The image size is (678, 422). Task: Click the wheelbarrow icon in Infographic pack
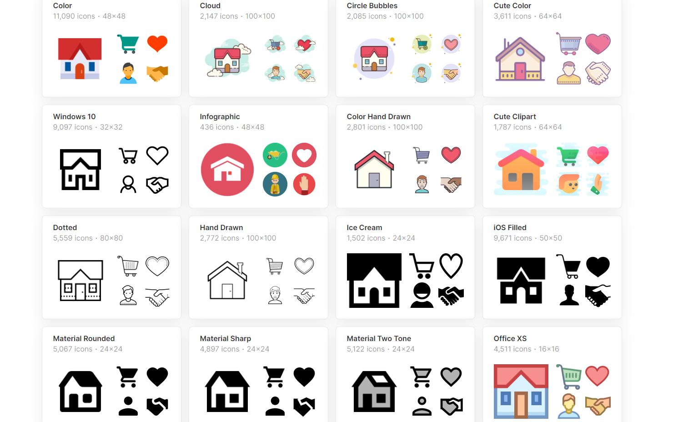point(275,155)
